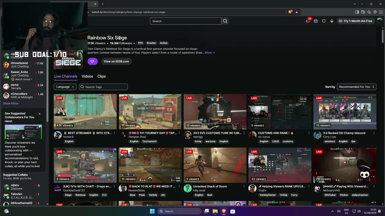
Task: Toggle the Brave sidebar panel icon
Action: point(357,12)
